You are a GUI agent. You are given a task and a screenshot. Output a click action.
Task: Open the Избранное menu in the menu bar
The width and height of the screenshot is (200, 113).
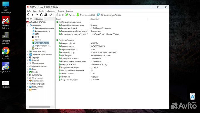click(51, 11)
